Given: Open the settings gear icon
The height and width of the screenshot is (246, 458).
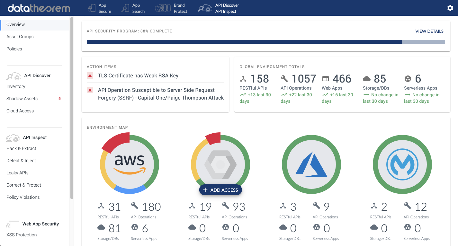Looking at the screenshot, I should pos(450,8).
